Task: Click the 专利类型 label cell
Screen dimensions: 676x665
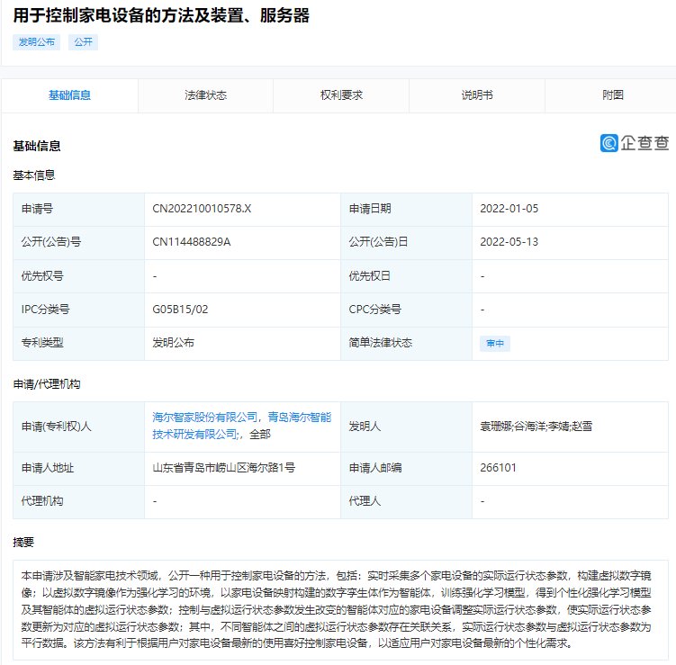Action: tap(79, 344)
